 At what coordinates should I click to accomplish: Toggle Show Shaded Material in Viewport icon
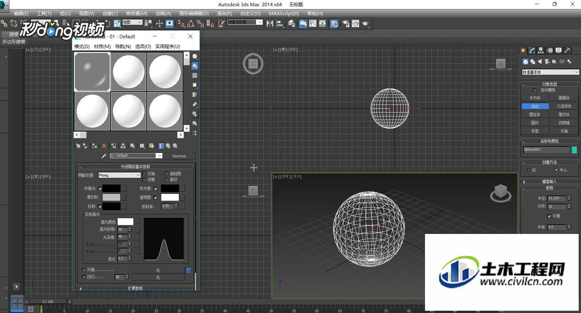click(x=151, y=146)
